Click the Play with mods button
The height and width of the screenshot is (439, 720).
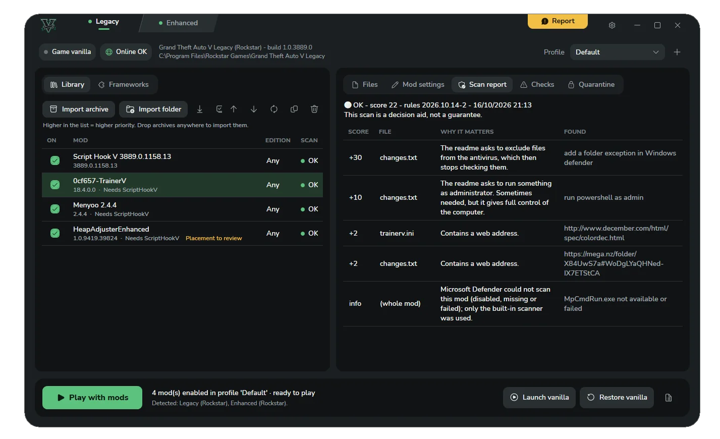click(x=92, y=398)
